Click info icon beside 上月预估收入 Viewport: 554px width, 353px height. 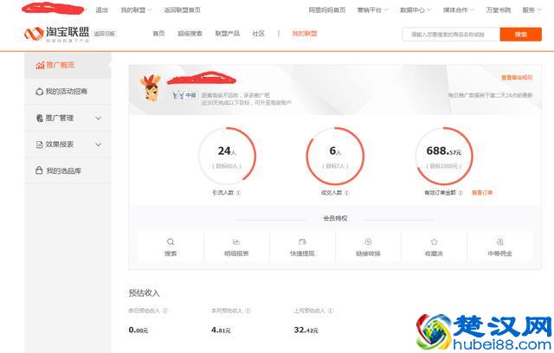point(331,311)
